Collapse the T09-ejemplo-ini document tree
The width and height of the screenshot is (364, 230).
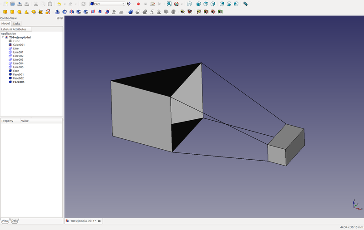(3, 37)
